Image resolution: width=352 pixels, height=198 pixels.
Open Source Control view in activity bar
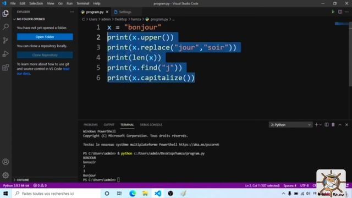tap(5, 40)
